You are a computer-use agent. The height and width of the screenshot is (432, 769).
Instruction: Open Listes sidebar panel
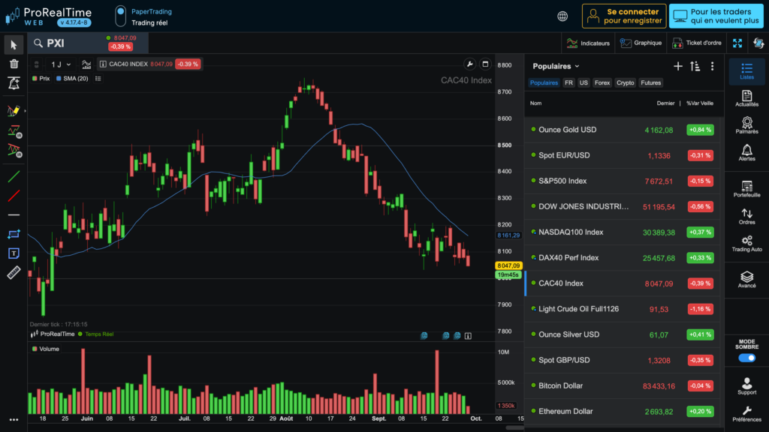[746, 71]
